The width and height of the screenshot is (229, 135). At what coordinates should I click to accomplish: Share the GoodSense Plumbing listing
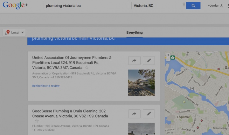click(134, 114)
